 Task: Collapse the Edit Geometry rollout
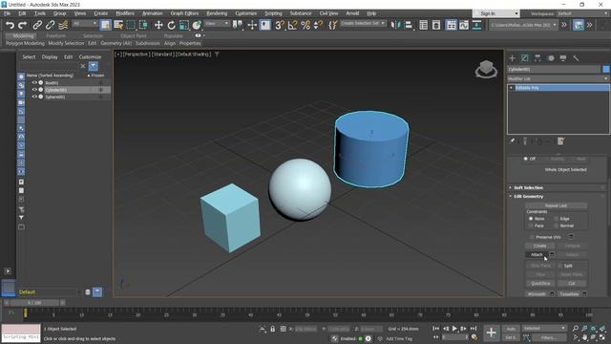coord(528,197)
